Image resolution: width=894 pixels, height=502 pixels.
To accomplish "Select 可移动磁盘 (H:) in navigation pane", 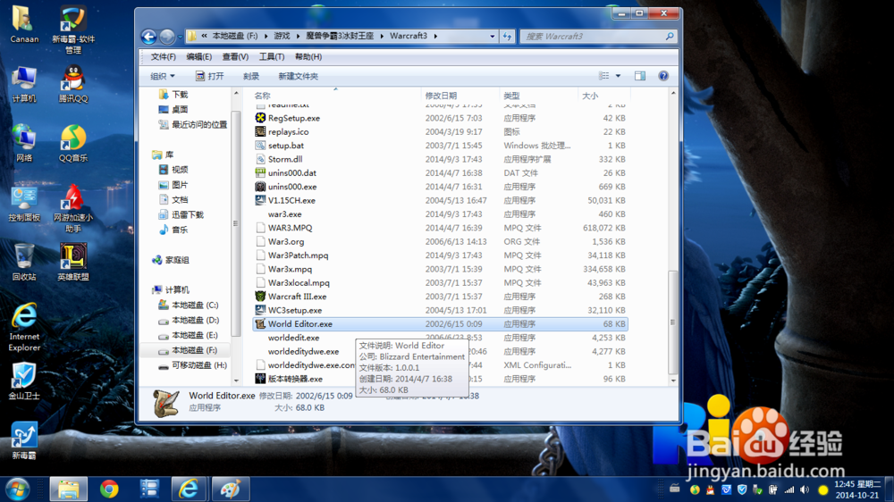I will click(199, 365).
